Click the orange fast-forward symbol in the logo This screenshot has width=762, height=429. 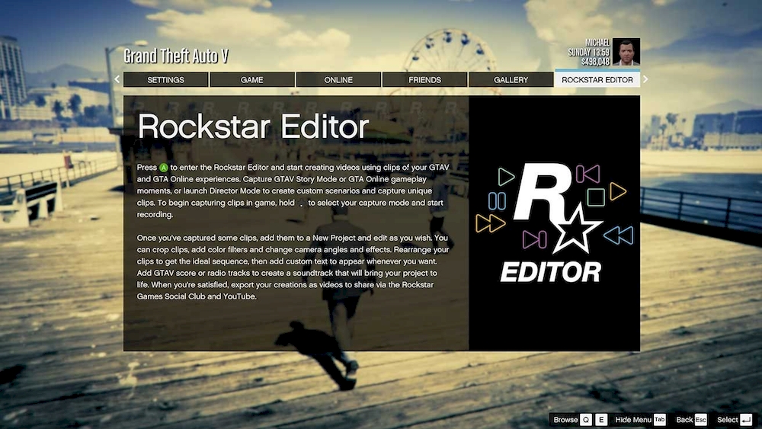(x=489, y=223)
